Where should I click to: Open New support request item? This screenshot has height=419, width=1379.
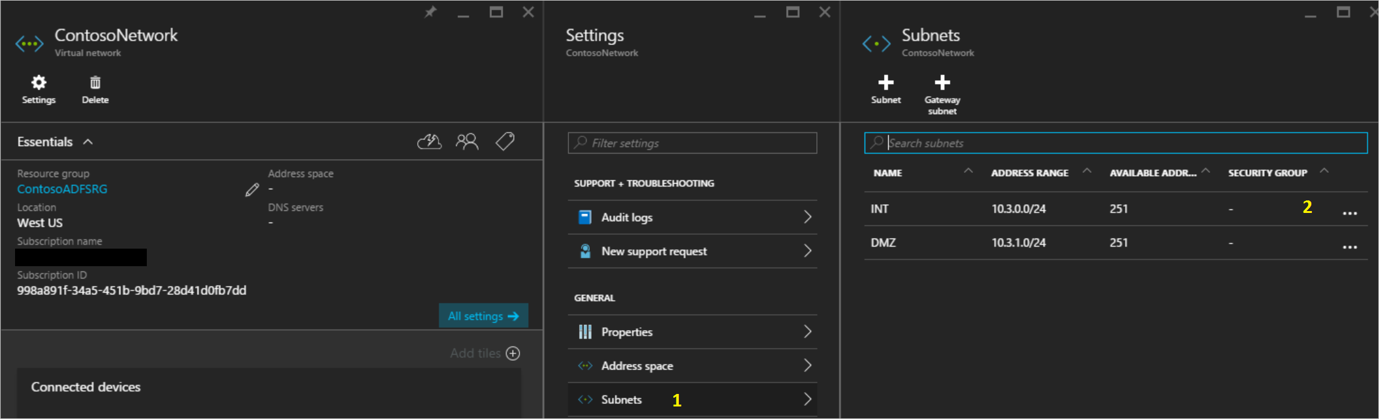pos(693,251)
